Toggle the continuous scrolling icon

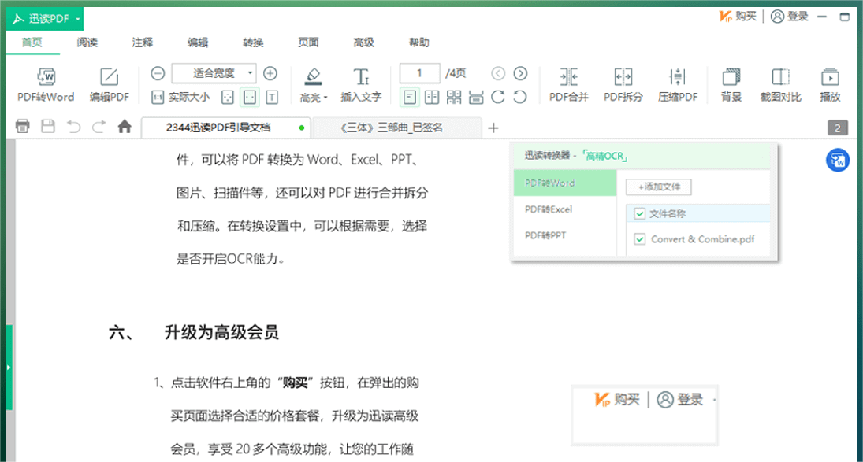coord(476,98)
